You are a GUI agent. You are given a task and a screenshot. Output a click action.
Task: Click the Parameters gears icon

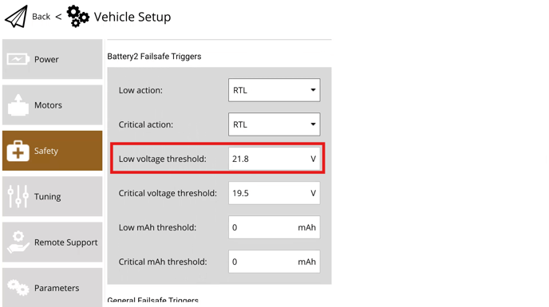click(x=18, y=287)
